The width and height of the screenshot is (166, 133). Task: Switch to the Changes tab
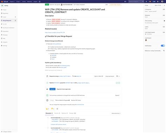(x=72, y=113)
